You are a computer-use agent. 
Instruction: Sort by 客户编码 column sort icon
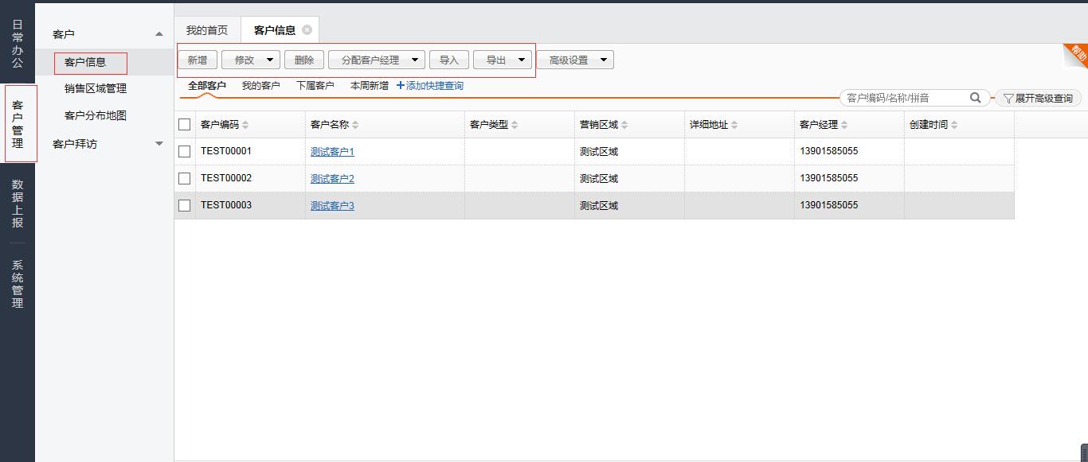pyautogui.click(x=246, y=125)
